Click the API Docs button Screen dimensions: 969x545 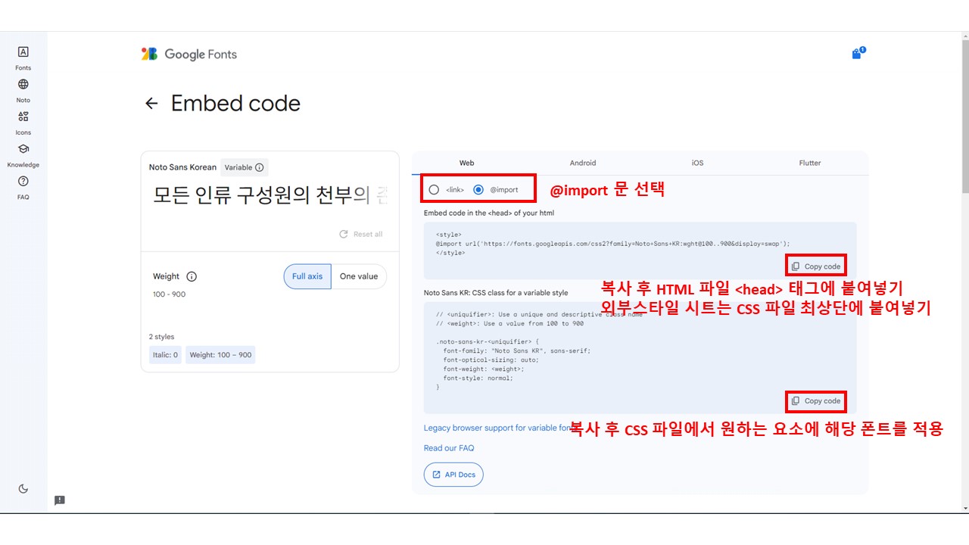[453, 475]
